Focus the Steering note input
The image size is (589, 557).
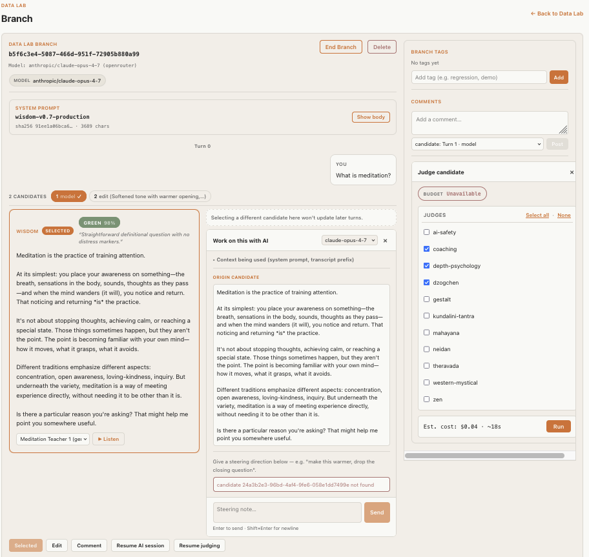pyautogui.click(x=287, y=512)
